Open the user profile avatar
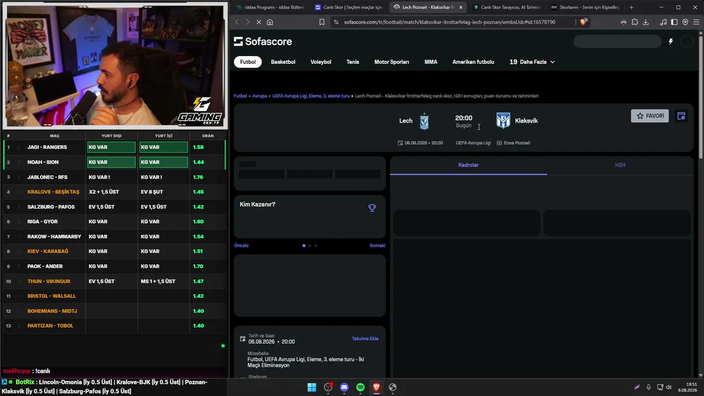Viewport: 704px width, 396px height. [687, 41]
